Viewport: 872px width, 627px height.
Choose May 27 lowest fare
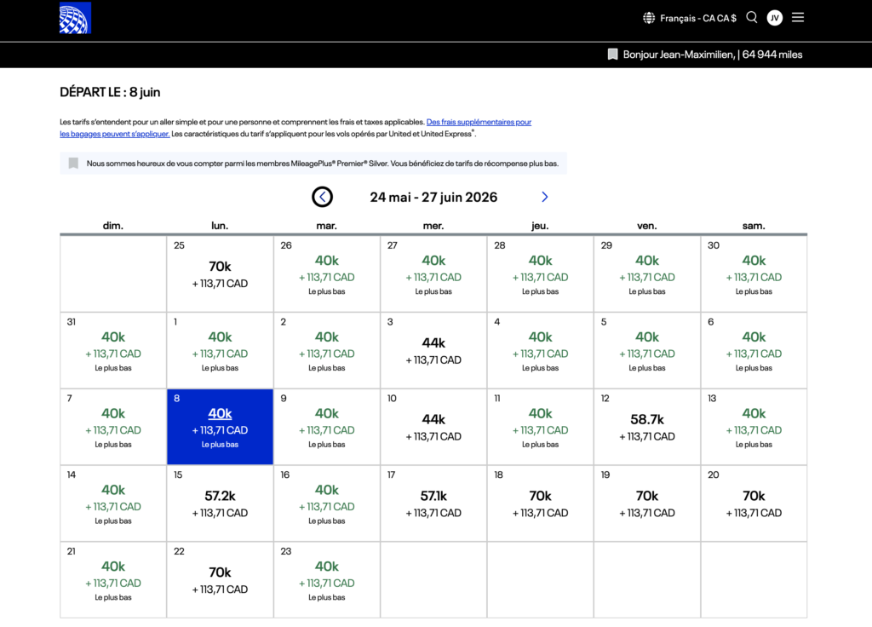tap(433, 273)
